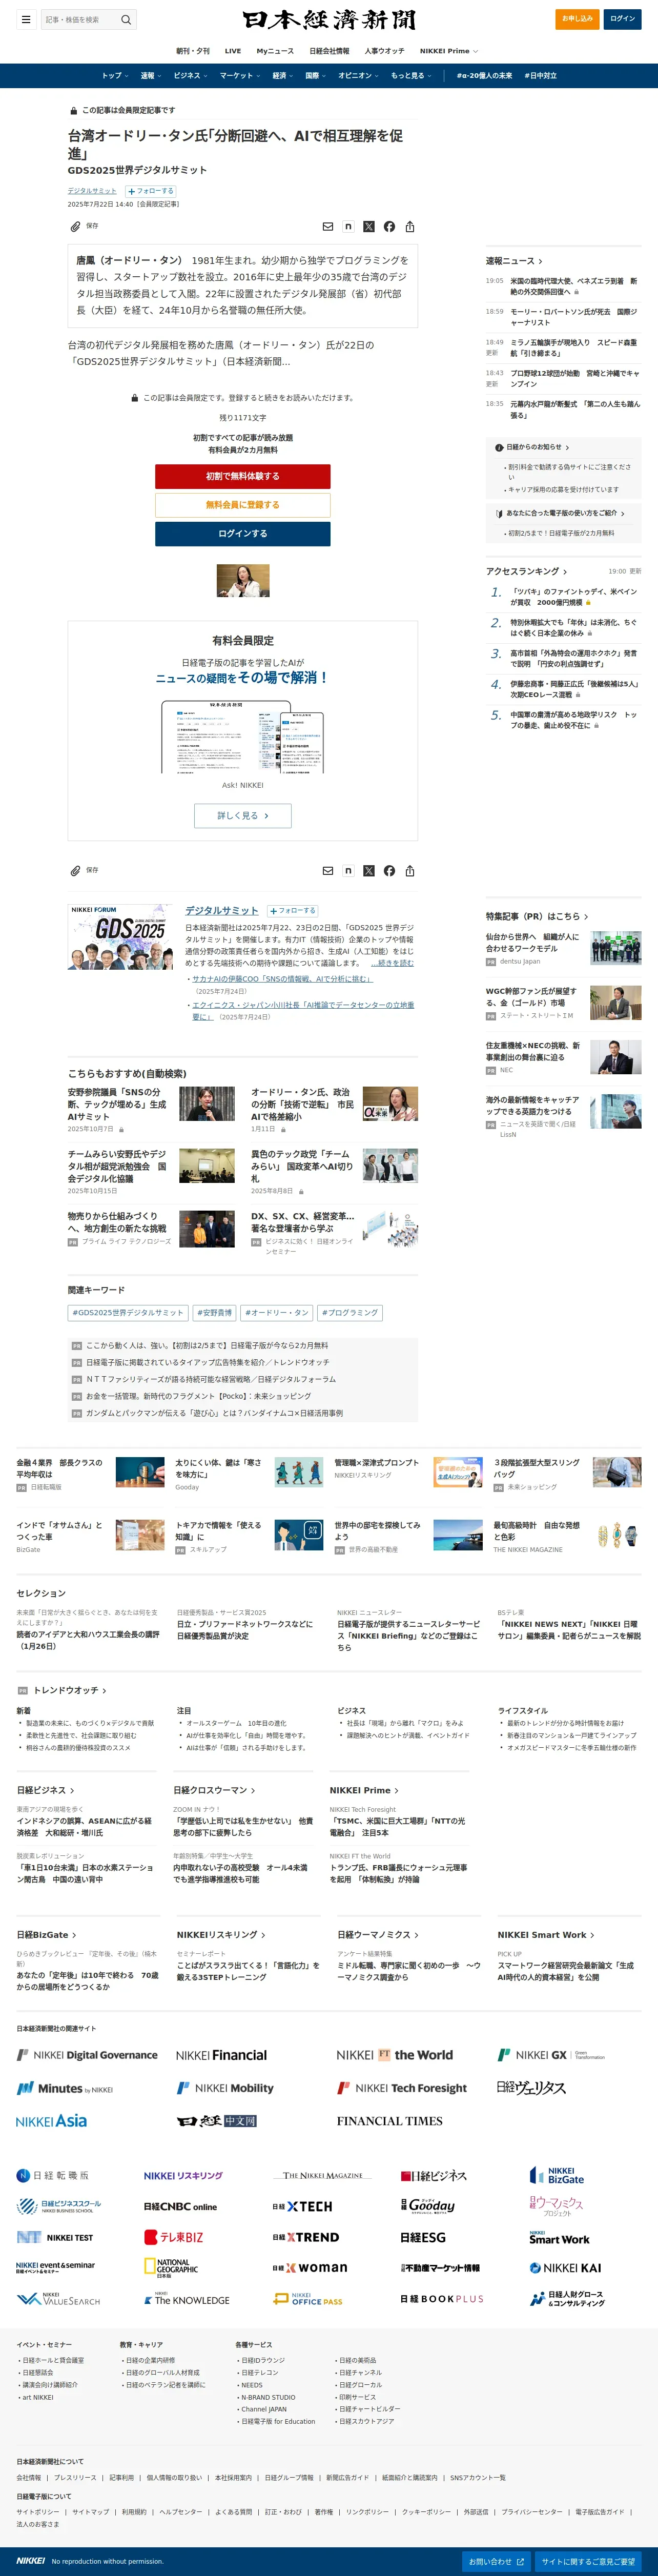Viewport: 658px width, 2576px height.
Task: Share on X icon above article
Action: [369, 227]
